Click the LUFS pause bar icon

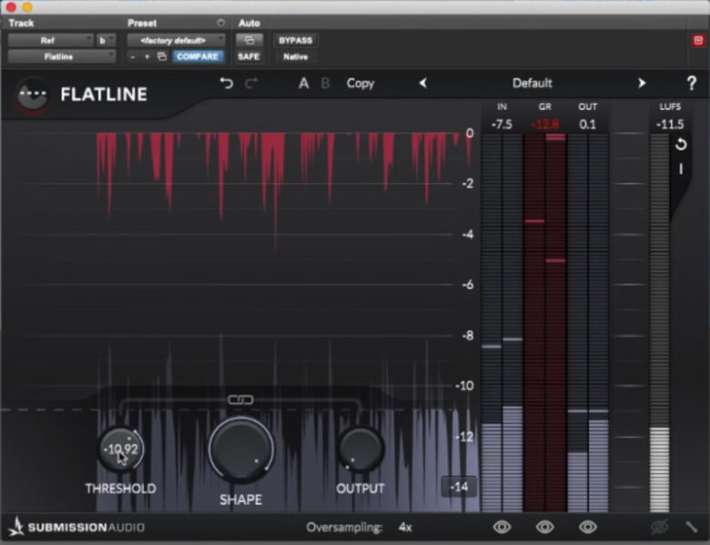tap(681, 169)
